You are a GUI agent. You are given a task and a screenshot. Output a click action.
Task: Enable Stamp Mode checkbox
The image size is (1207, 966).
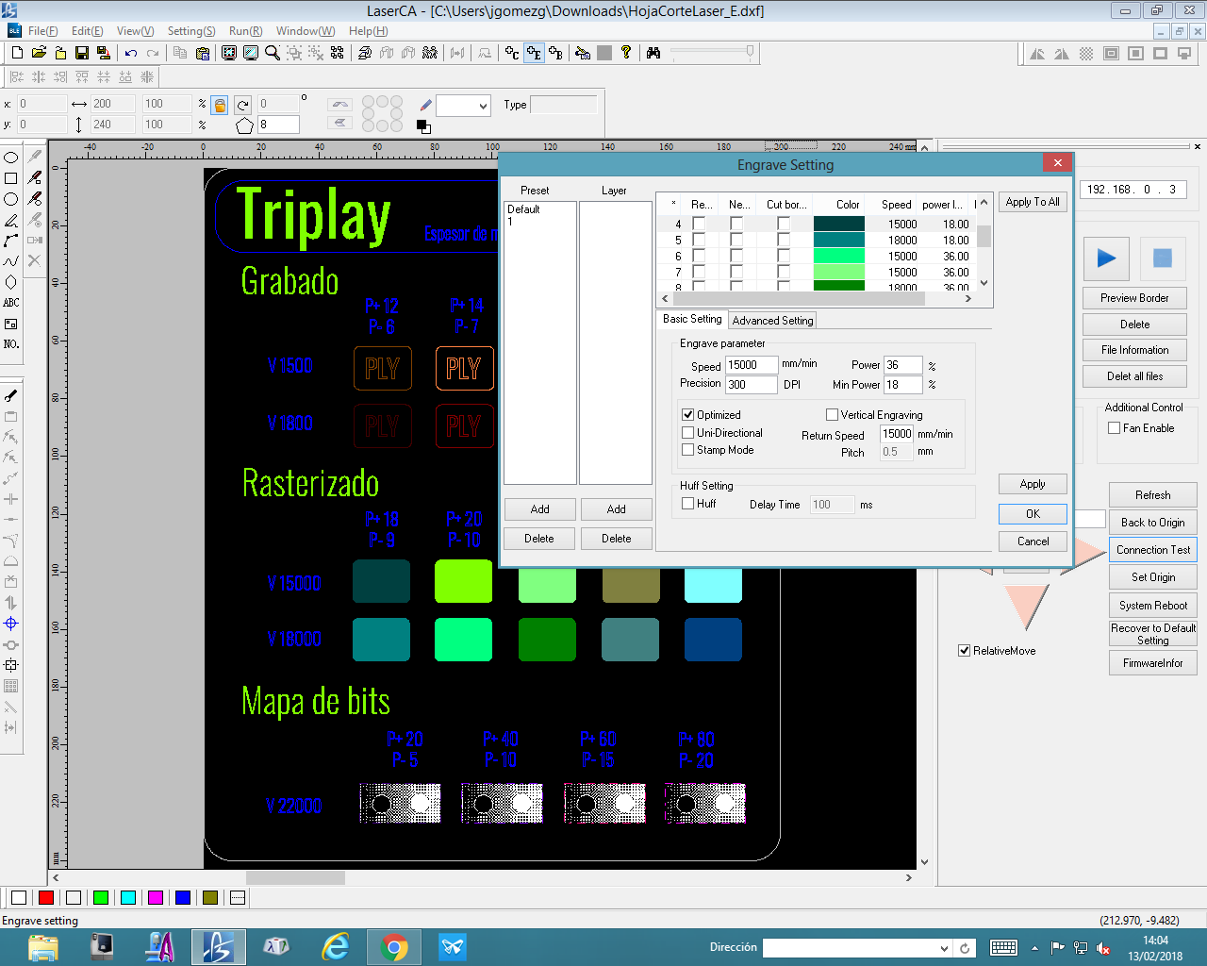(688, 450)
